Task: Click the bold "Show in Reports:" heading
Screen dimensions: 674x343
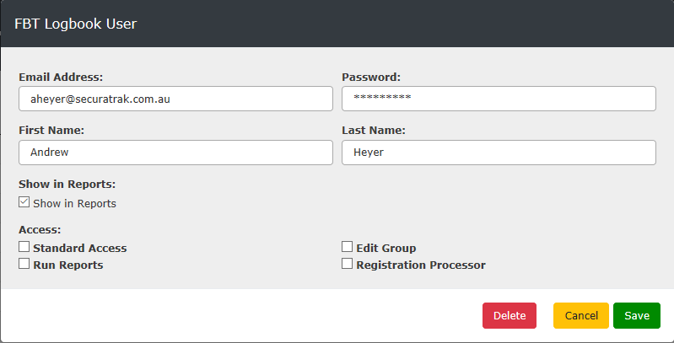Action: [x=67, y=184]
